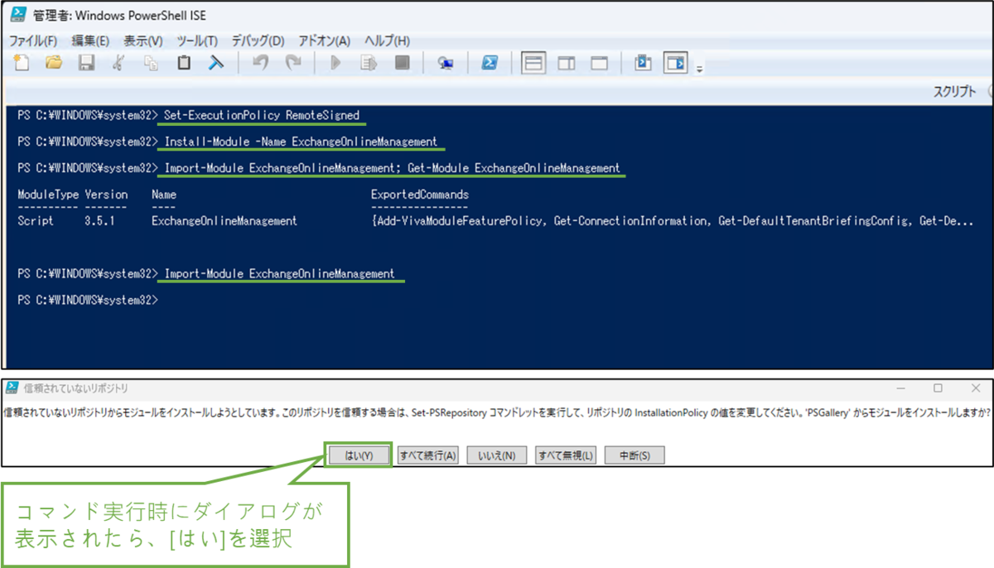
Task: Open new remote PowerShell tab icon
Action: coord(446,63)
